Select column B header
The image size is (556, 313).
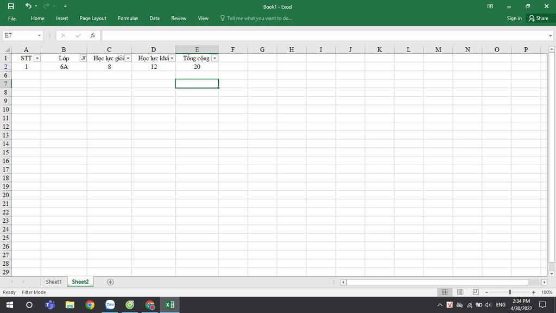pyautogui.click(x=64, y=49)
